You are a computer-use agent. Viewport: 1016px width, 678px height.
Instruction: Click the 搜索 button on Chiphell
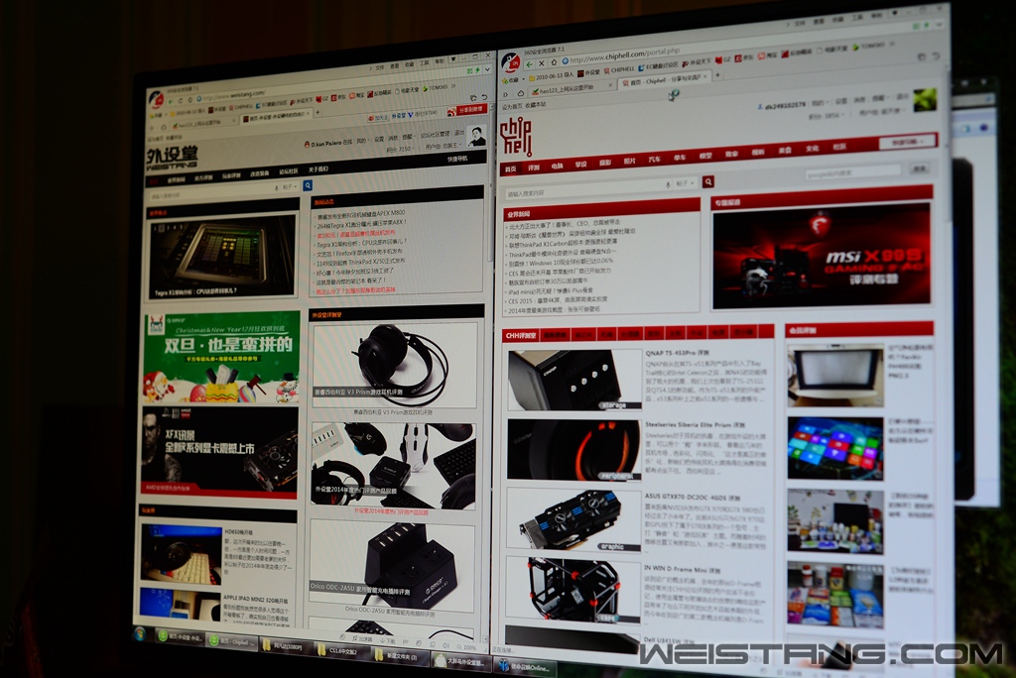coord(920,169)
